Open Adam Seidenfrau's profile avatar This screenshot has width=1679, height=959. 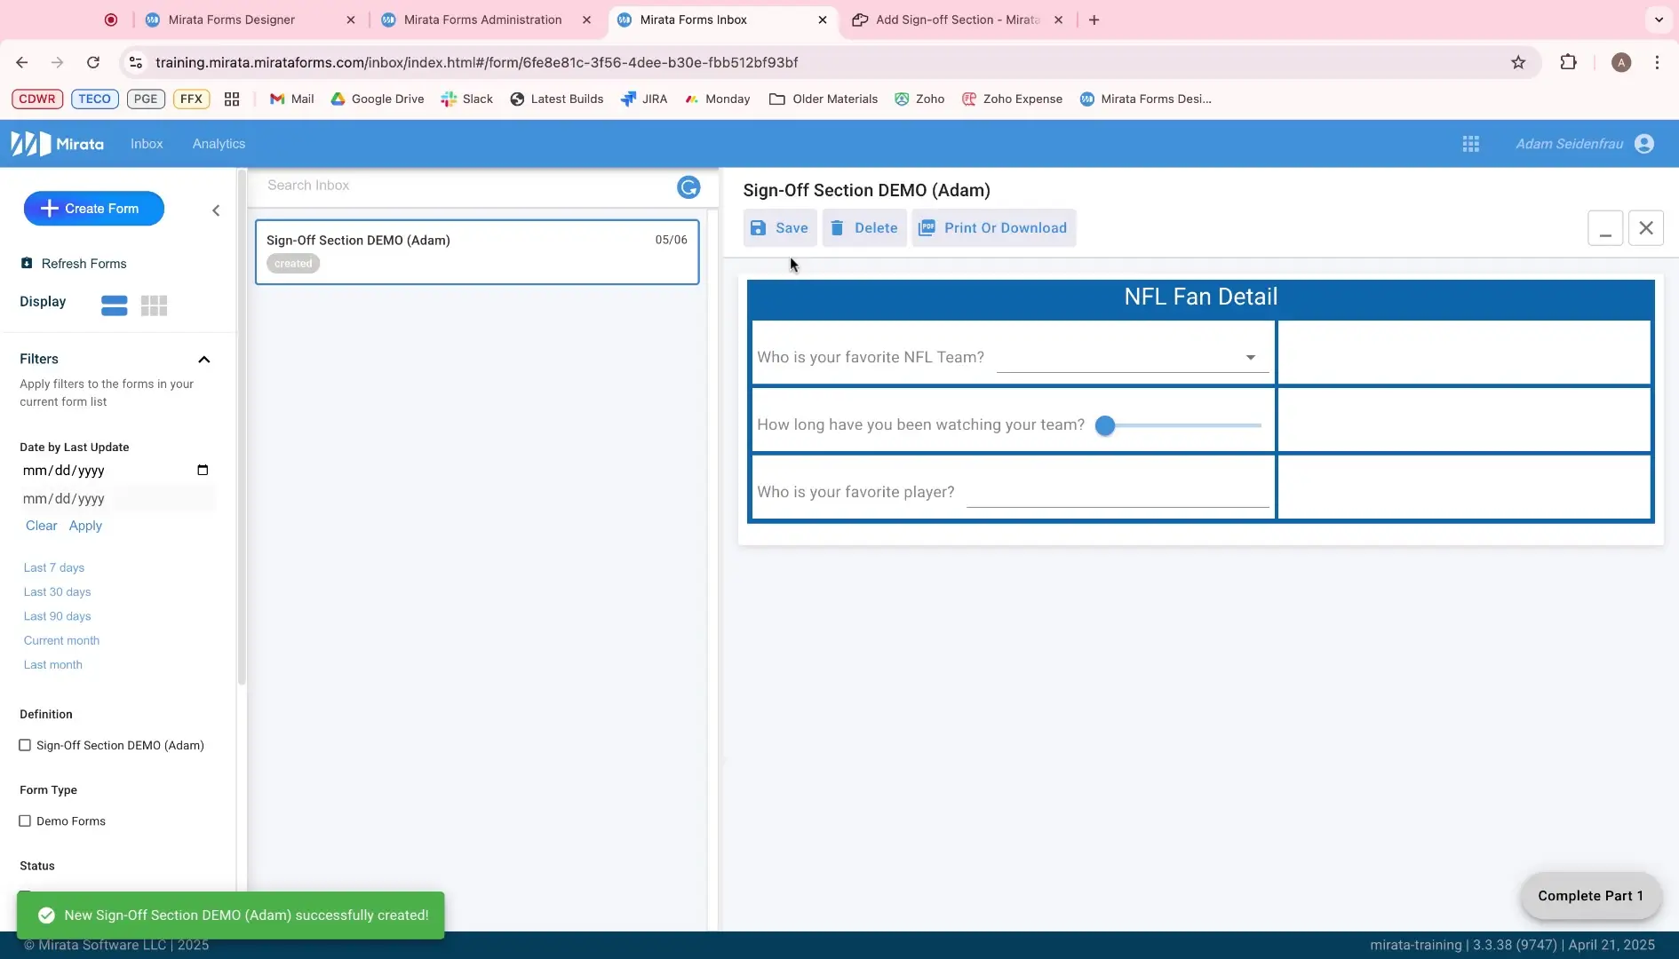click(x=1645, y=143)
